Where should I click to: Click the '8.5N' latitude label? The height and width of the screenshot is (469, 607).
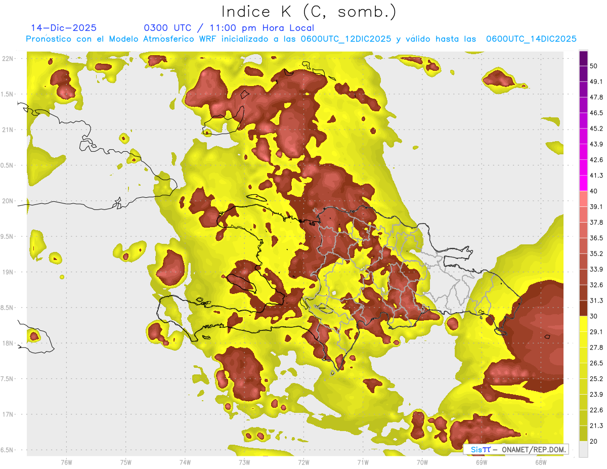tap(8, 308)
